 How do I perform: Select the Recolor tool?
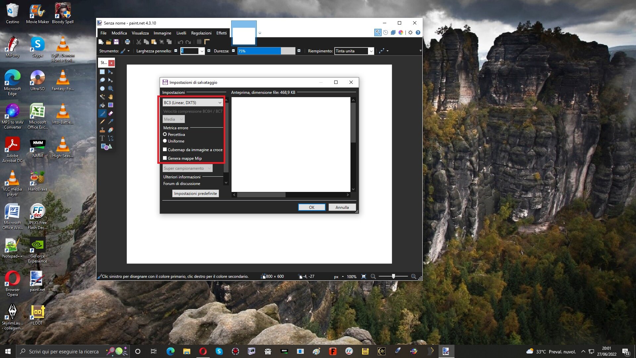[x=111, y=130]
